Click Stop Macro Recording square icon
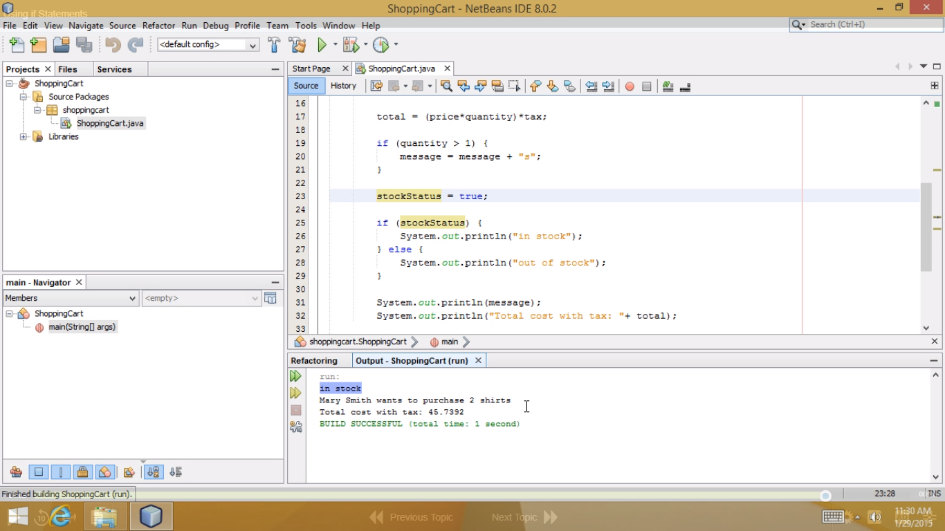This screenshot has width=945, height=531. [x=647, y=86]
